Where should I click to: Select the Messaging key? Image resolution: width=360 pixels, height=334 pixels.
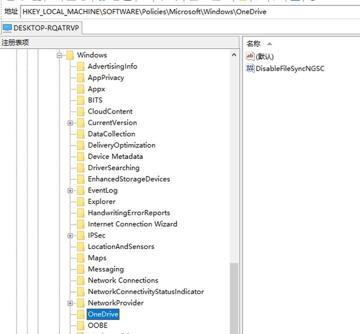106,269
